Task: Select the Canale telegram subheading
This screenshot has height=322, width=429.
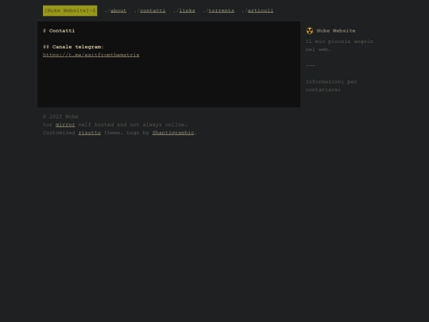Action: pyautogui.click(x=73, y=47)
